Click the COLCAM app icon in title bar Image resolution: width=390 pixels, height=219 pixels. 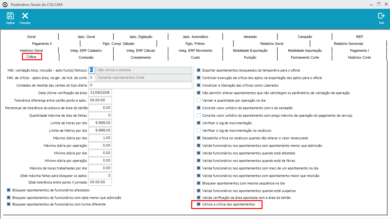tap(5, 5)
